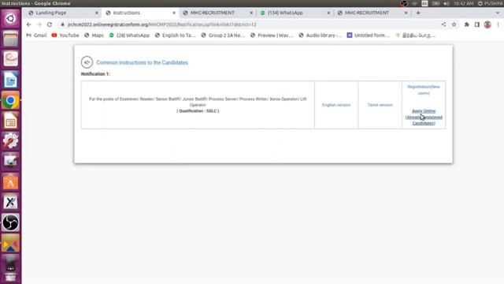Open a new tab with plus button
Screen dimensions: 504x284
(418, 13)
